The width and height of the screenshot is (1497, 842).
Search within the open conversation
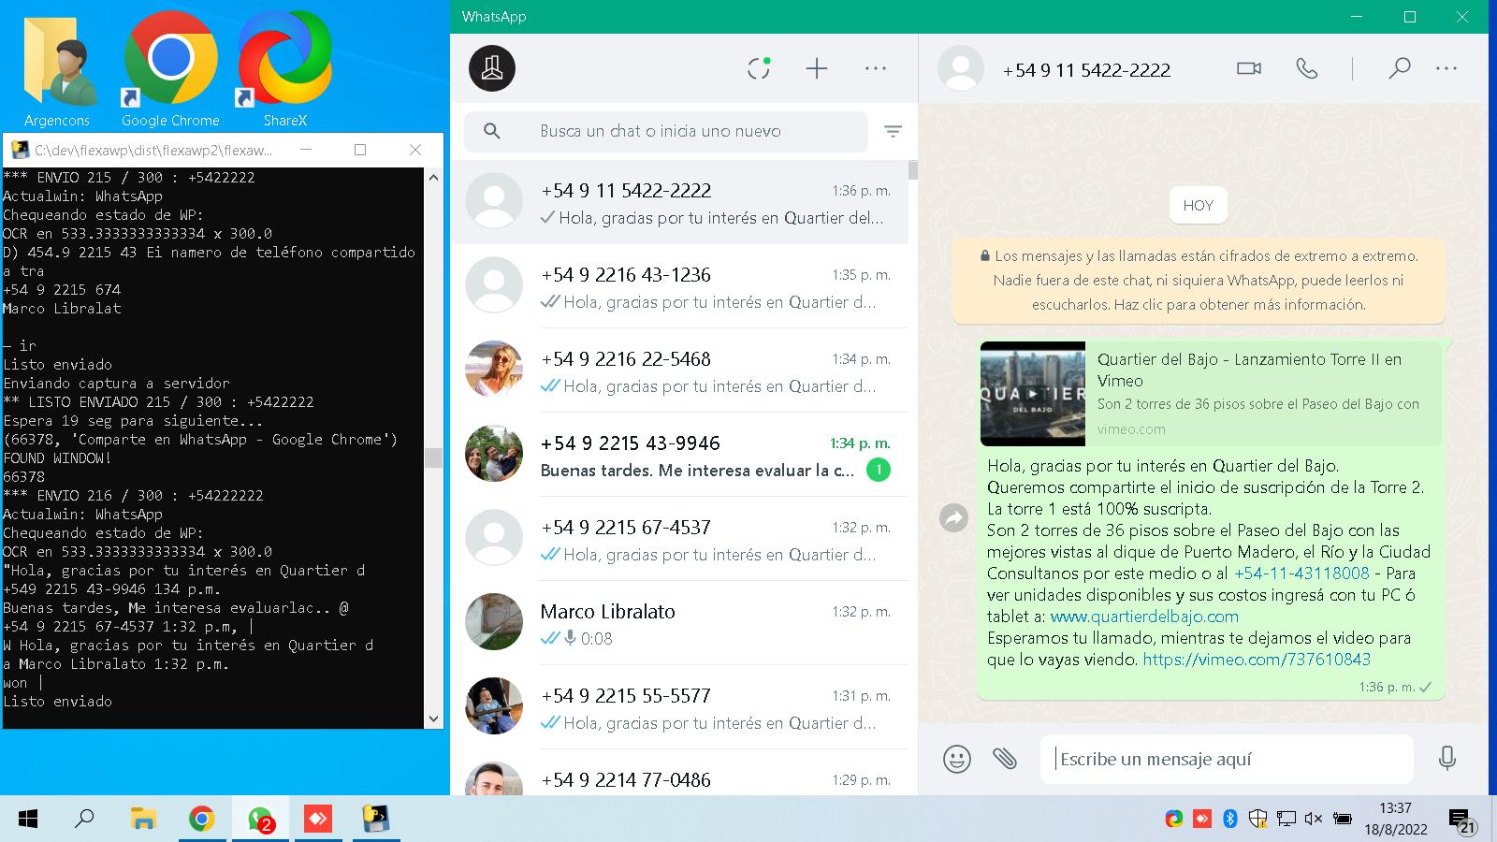pyautogui.click(x=1399, y=68)
